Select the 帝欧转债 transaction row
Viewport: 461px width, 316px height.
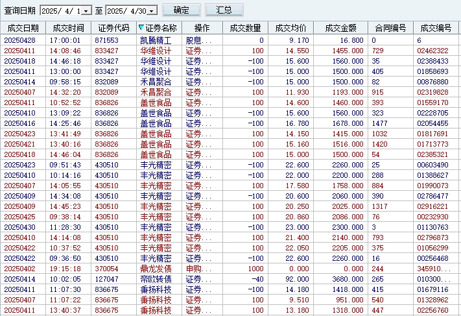[x=156, y=279]
